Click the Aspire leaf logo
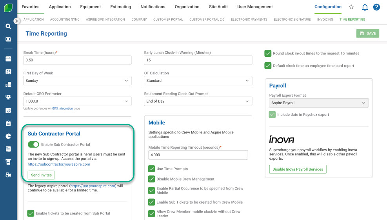This screenshot has height=220, width=387. (x=8, y=8)
